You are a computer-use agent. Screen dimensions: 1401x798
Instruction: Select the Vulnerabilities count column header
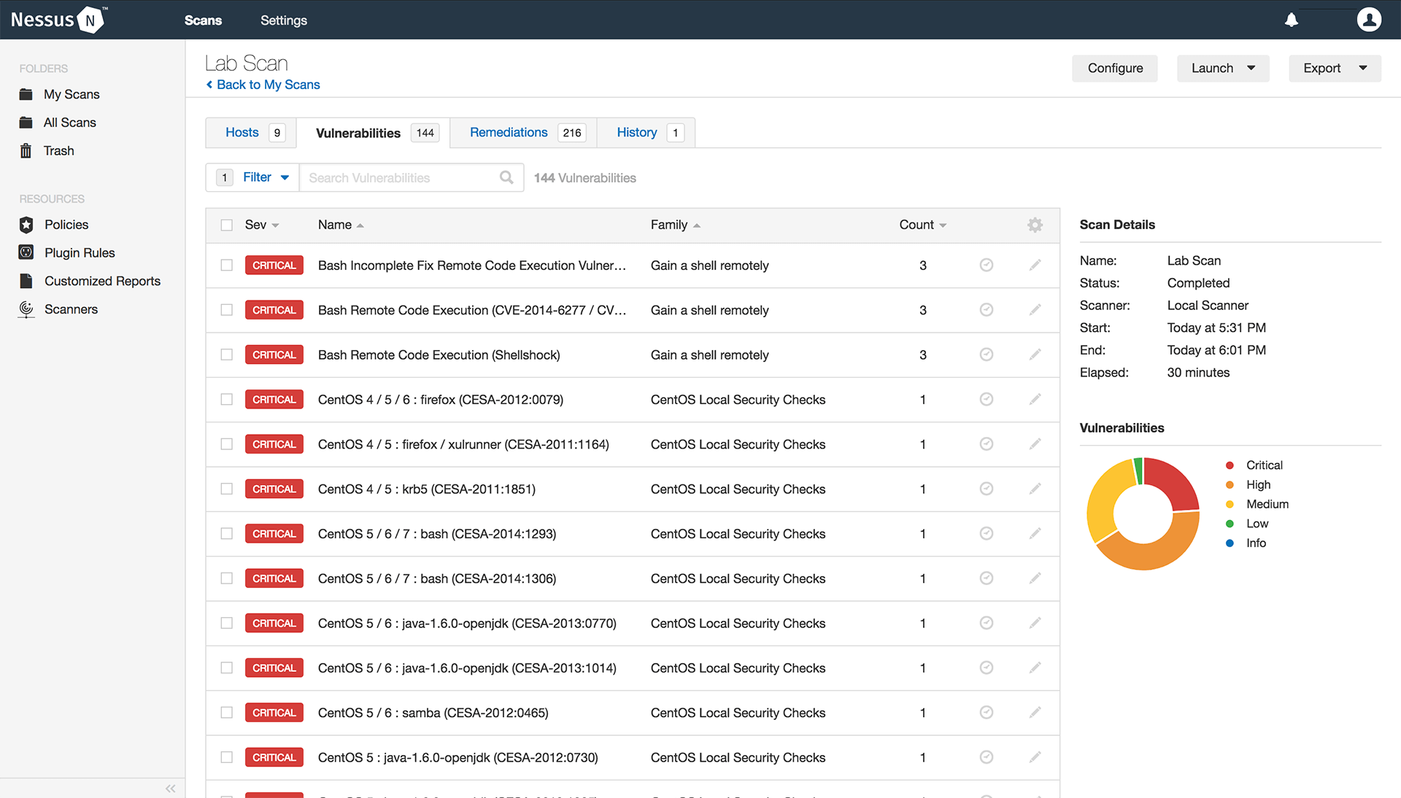pyautogui.click(x=915, y=224)
